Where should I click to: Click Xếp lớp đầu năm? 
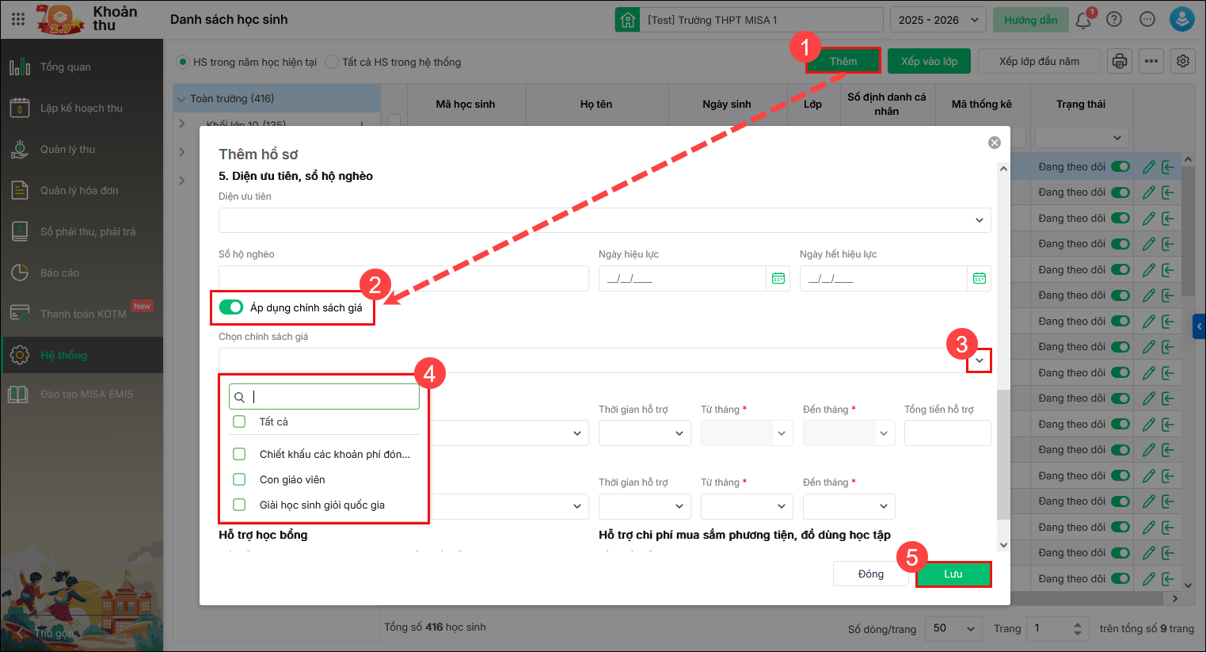[1039, 61]
